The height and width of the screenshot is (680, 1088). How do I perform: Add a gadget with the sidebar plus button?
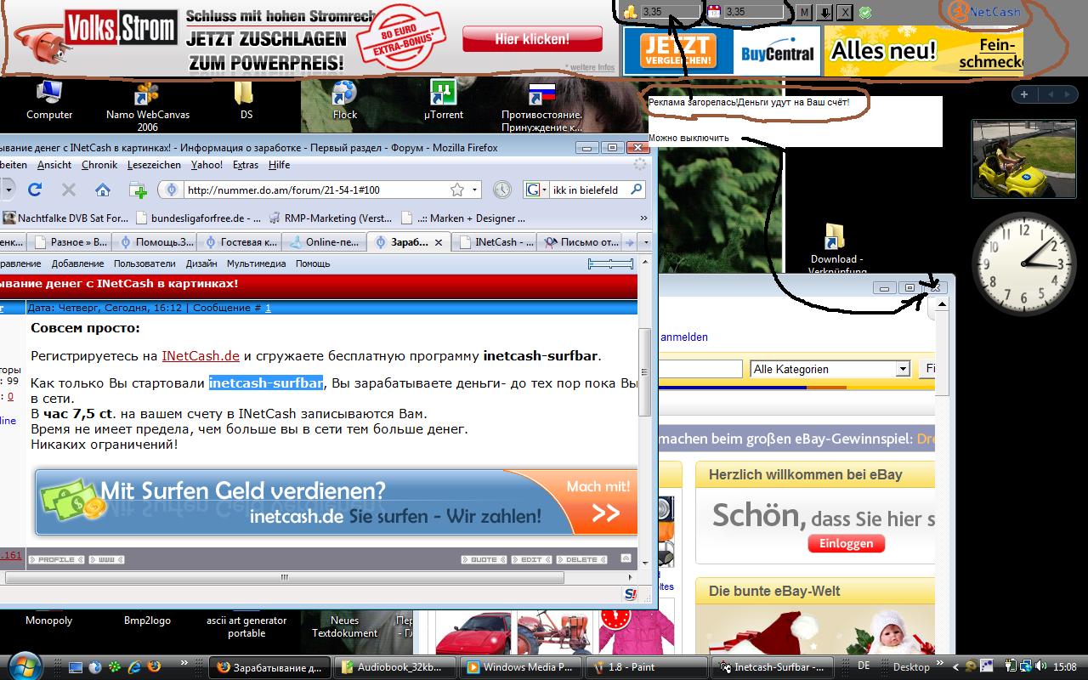tap(1024, 94)
